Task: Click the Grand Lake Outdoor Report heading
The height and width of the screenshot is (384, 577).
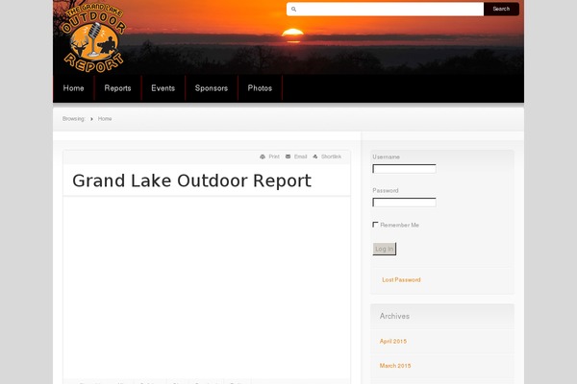Action: [191, 180]
